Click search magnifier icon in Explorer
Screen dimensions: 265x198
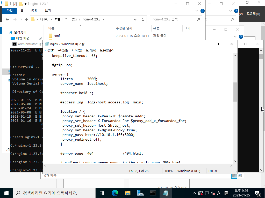coord(199,19)
